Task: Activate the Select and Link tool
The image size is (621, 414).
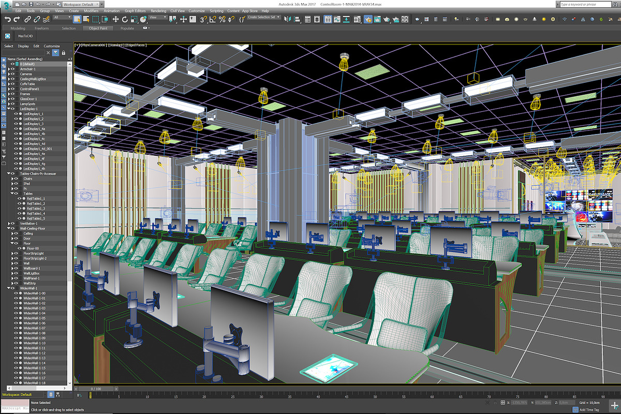Action: (27, 19)
